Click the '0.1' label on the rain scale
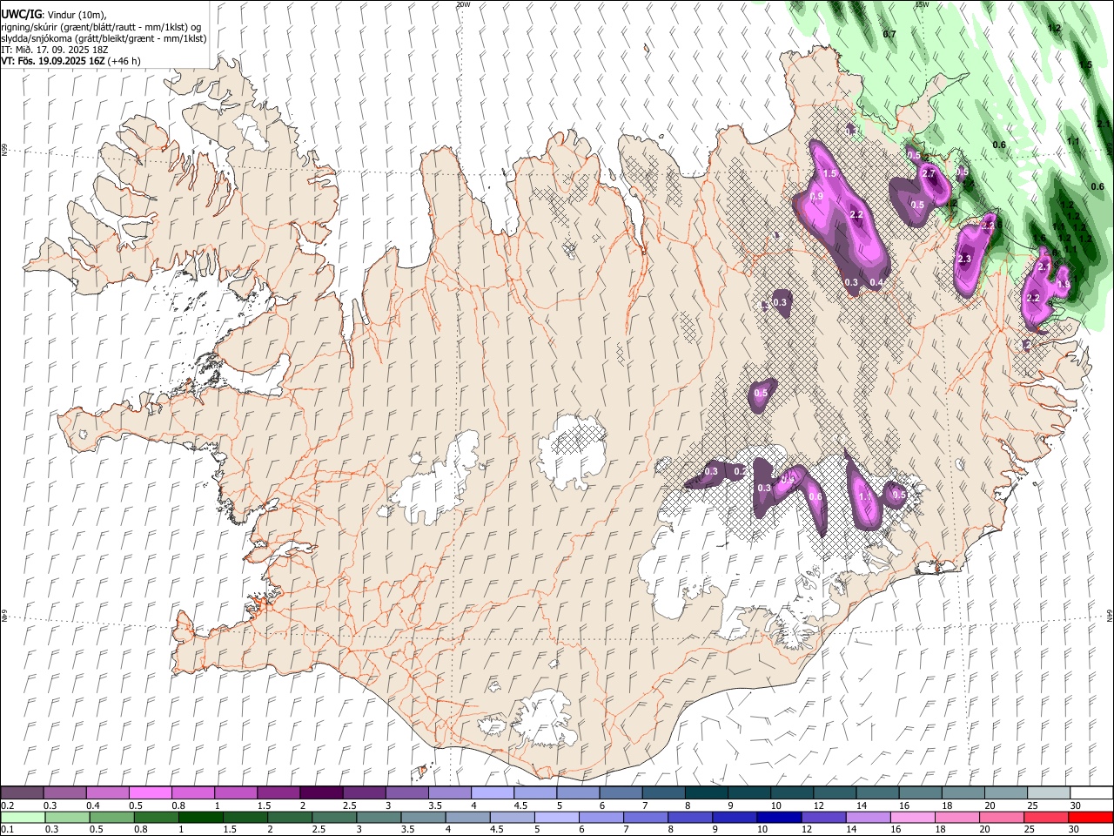1114x836 pixels. coord(8,829)
